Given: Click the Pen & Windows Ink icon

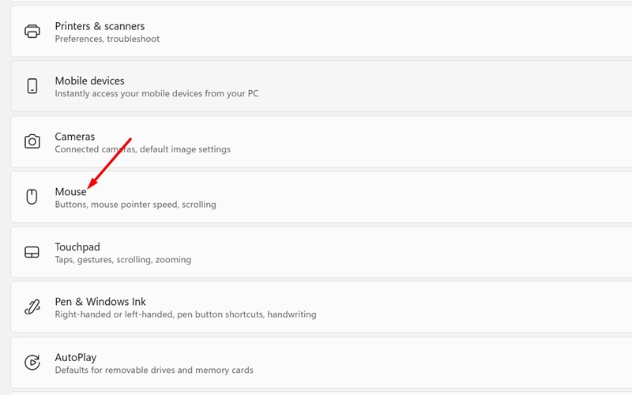Looking at the screenshot, I should click(x=32, y=307).
